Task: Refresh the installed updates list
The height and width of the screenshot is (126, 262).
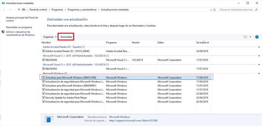Action: pyautogui.click(x=215, y=10)
